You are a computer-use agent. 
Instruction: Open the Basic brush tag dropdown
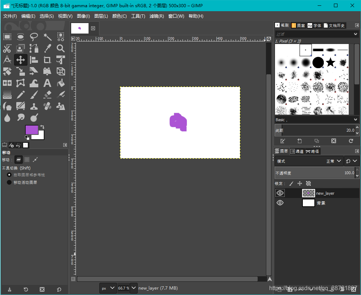click(x=356, y=119)
